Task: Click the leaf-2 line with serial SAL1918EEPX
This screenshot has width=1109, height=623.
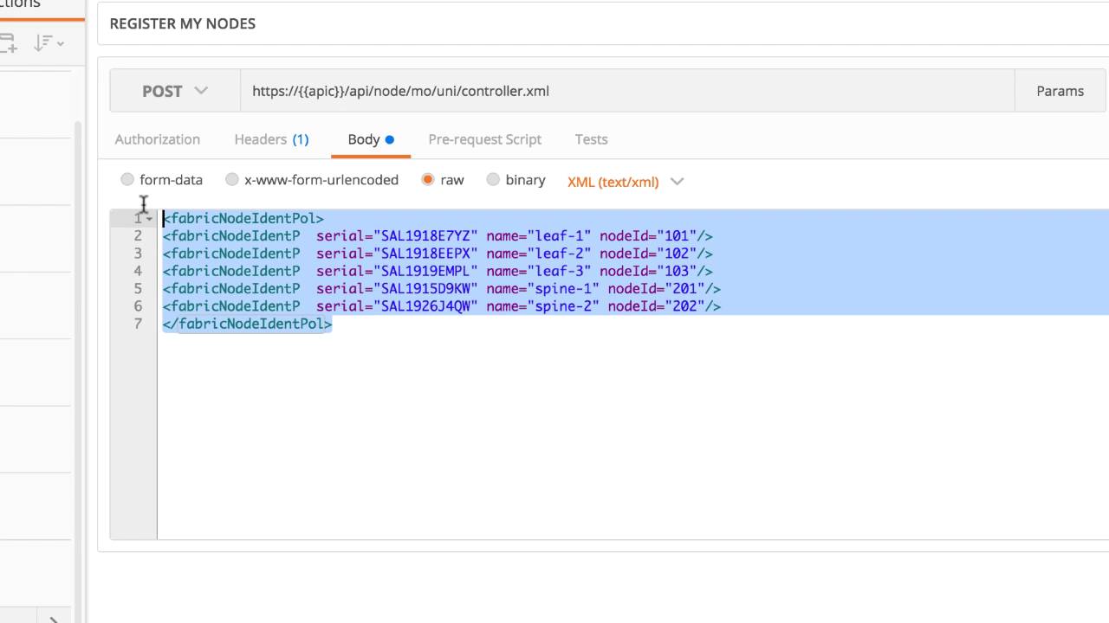Action: (438, 254)
